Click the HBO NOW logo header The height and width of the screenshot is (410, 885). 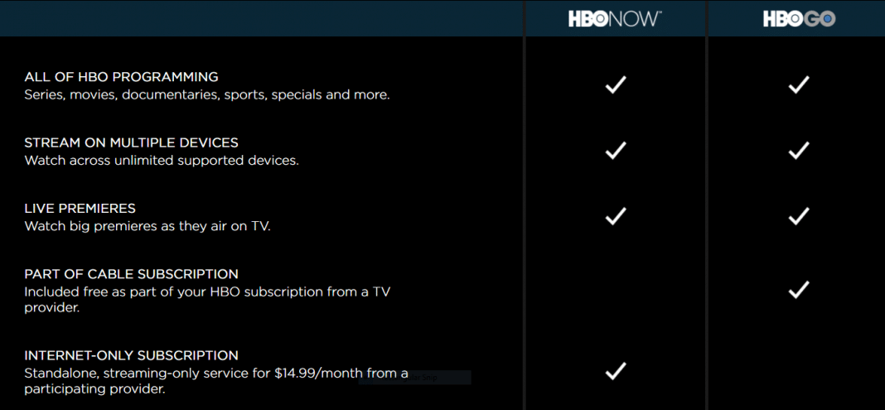point(615,18)
